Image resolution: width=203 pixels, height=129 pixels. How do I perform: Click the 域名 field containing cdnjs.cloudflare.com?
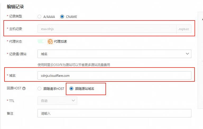[x=114, y=75]
